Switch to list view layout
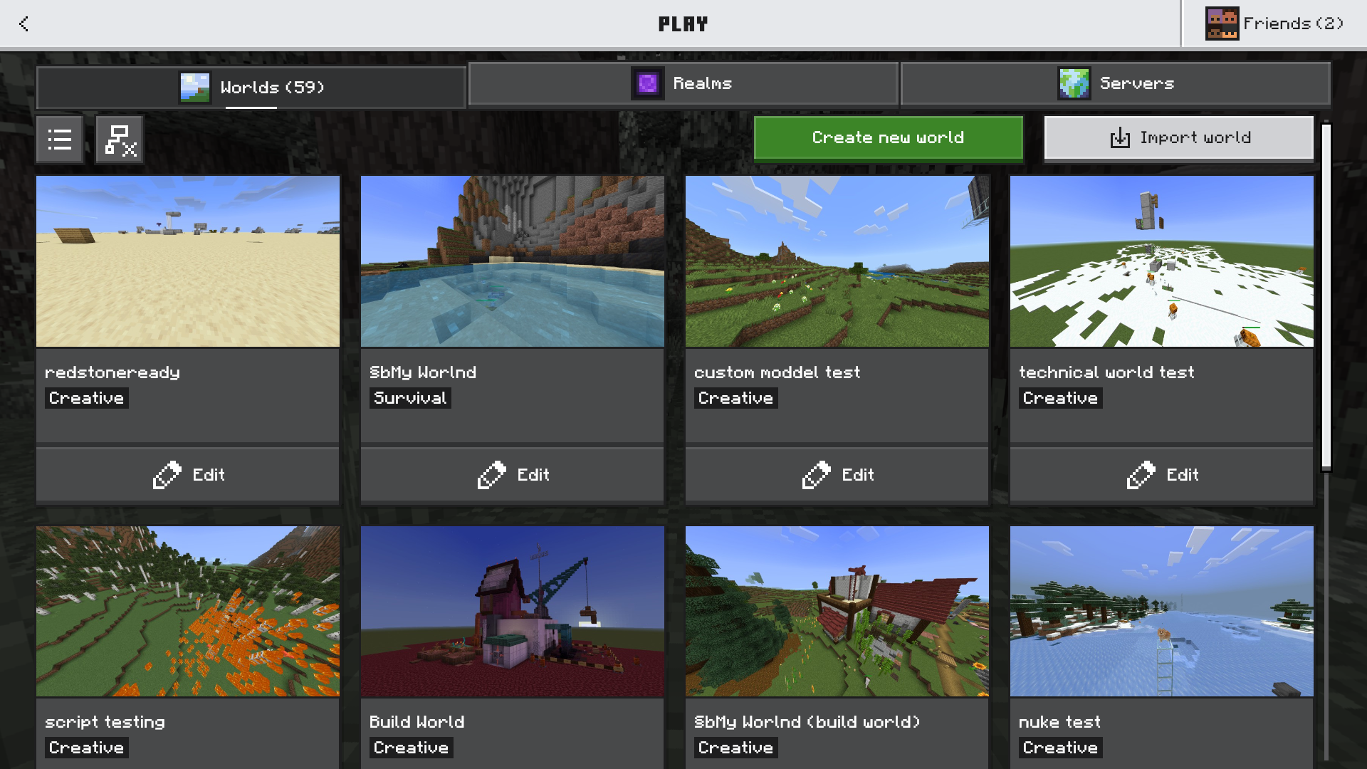This screenshot has height=769, width=1367. coord(60,140)
